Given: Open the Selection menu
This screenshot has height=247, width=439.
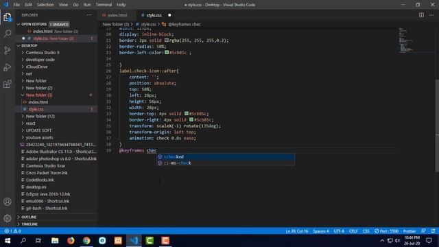Looking at the screenshot, I should pos(45,5).
